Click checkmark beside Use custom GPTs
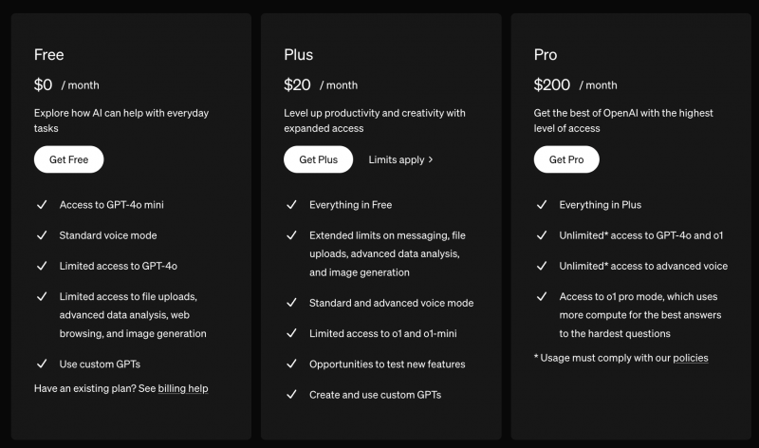Viewport: 759px width, 448px height. tap(42, 364)
